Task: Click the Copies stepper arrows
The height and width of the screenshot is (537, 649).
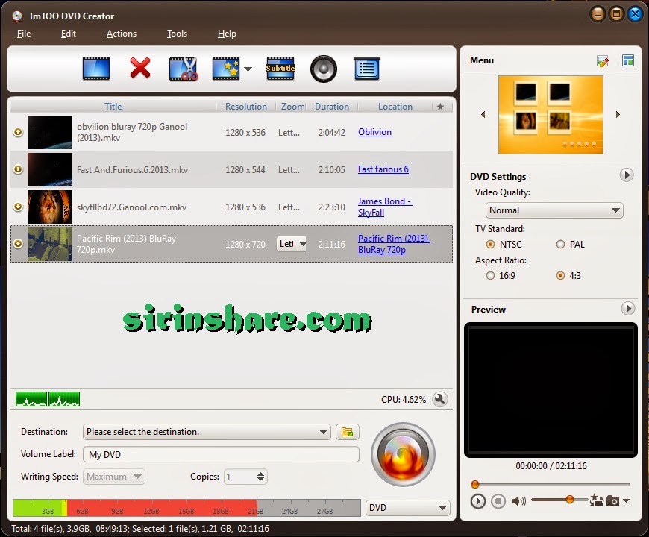Action: pos(260,477)
